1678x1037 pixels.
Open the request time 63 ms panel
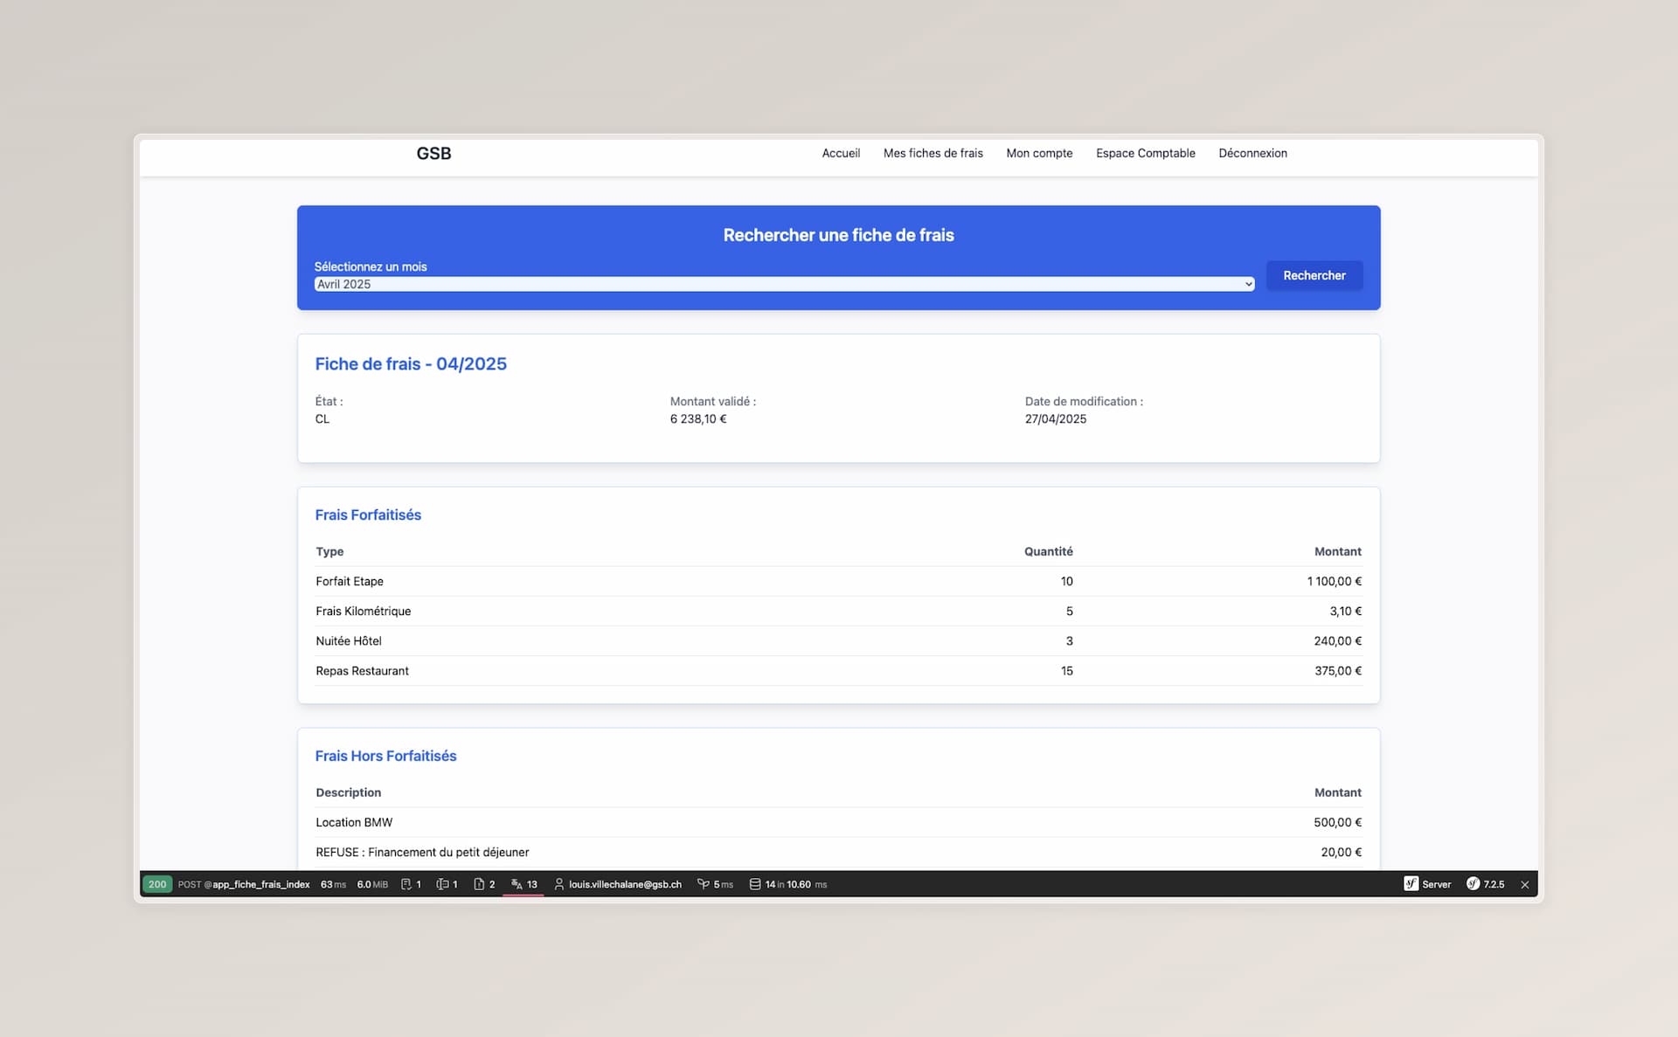(333, 884)
